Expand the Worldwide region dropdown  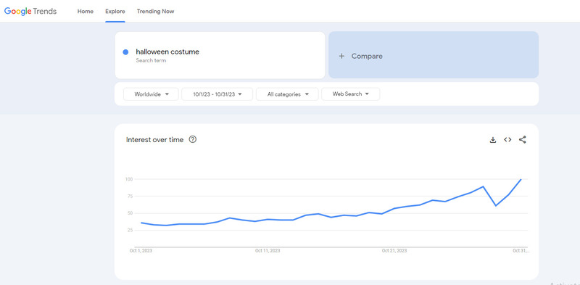[151, 94]
